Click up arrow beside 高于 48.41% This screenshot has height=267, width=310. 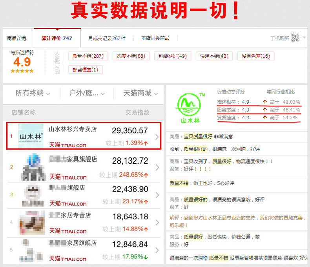(265, 110)
